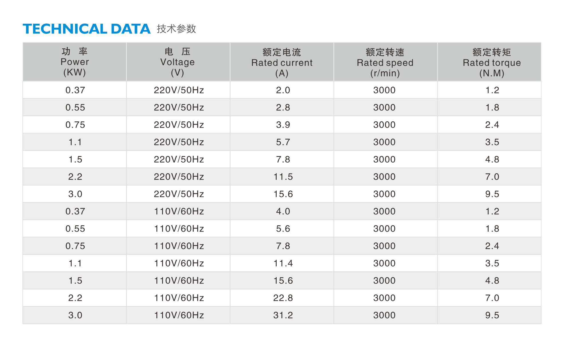
Task: Click the torque cell in the 2.0 A row
Action: 489,90
